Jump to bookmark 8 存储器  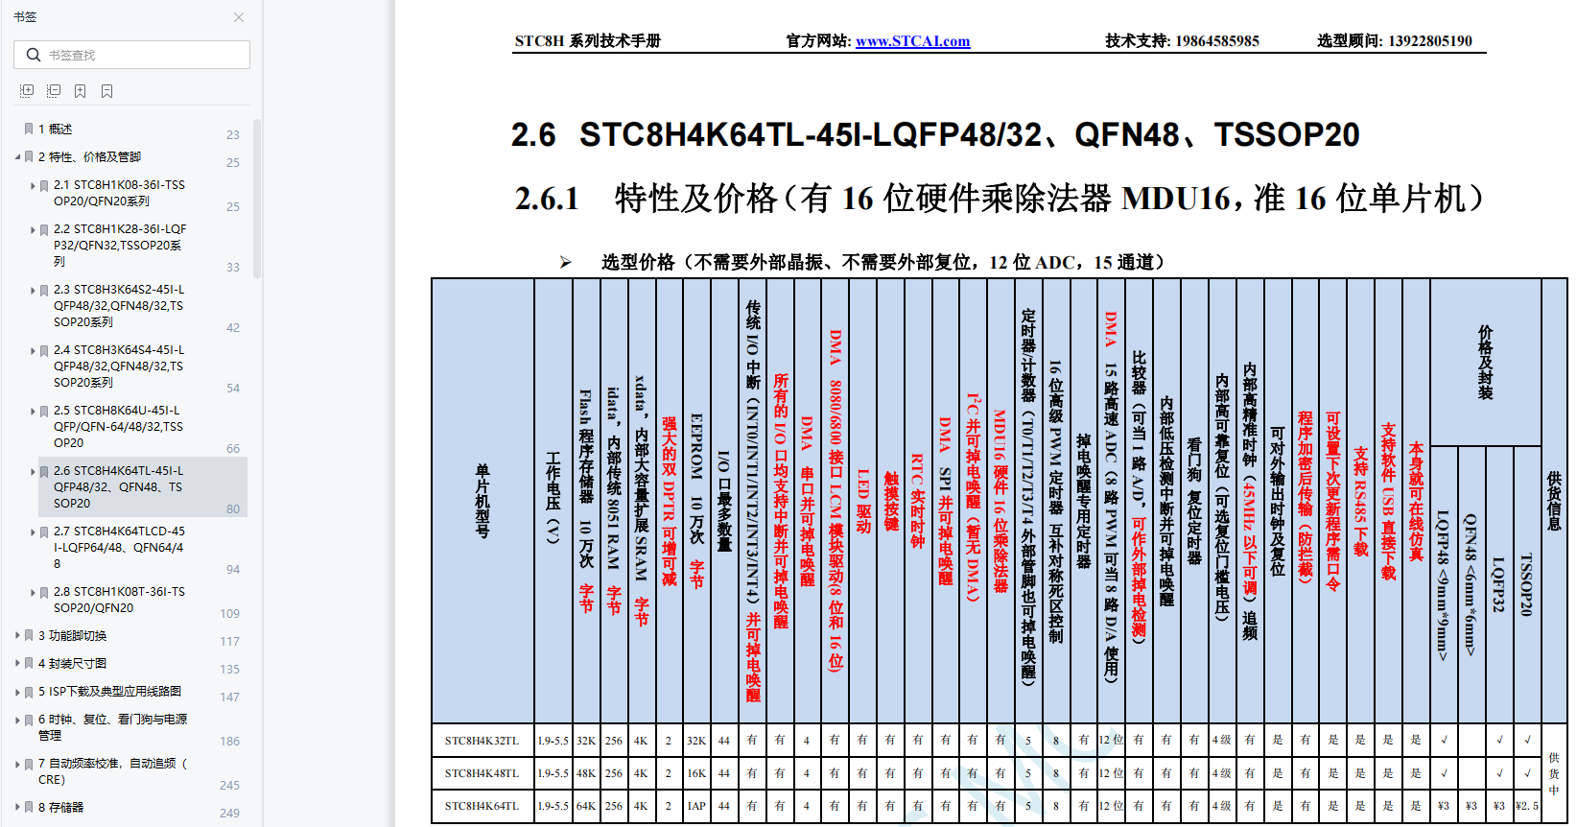60,807
